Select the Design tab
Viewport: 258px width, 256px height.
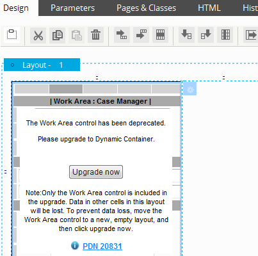pos(16,8)
